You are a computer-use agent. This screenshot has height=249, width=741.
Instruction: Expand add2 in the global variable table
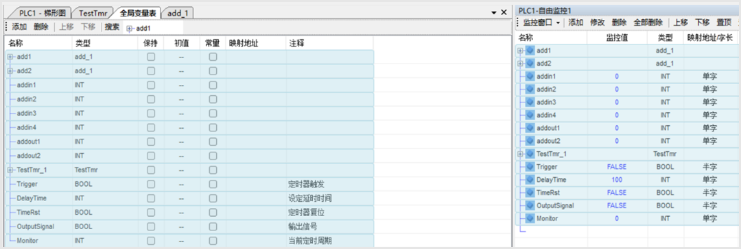click(10, 70)
